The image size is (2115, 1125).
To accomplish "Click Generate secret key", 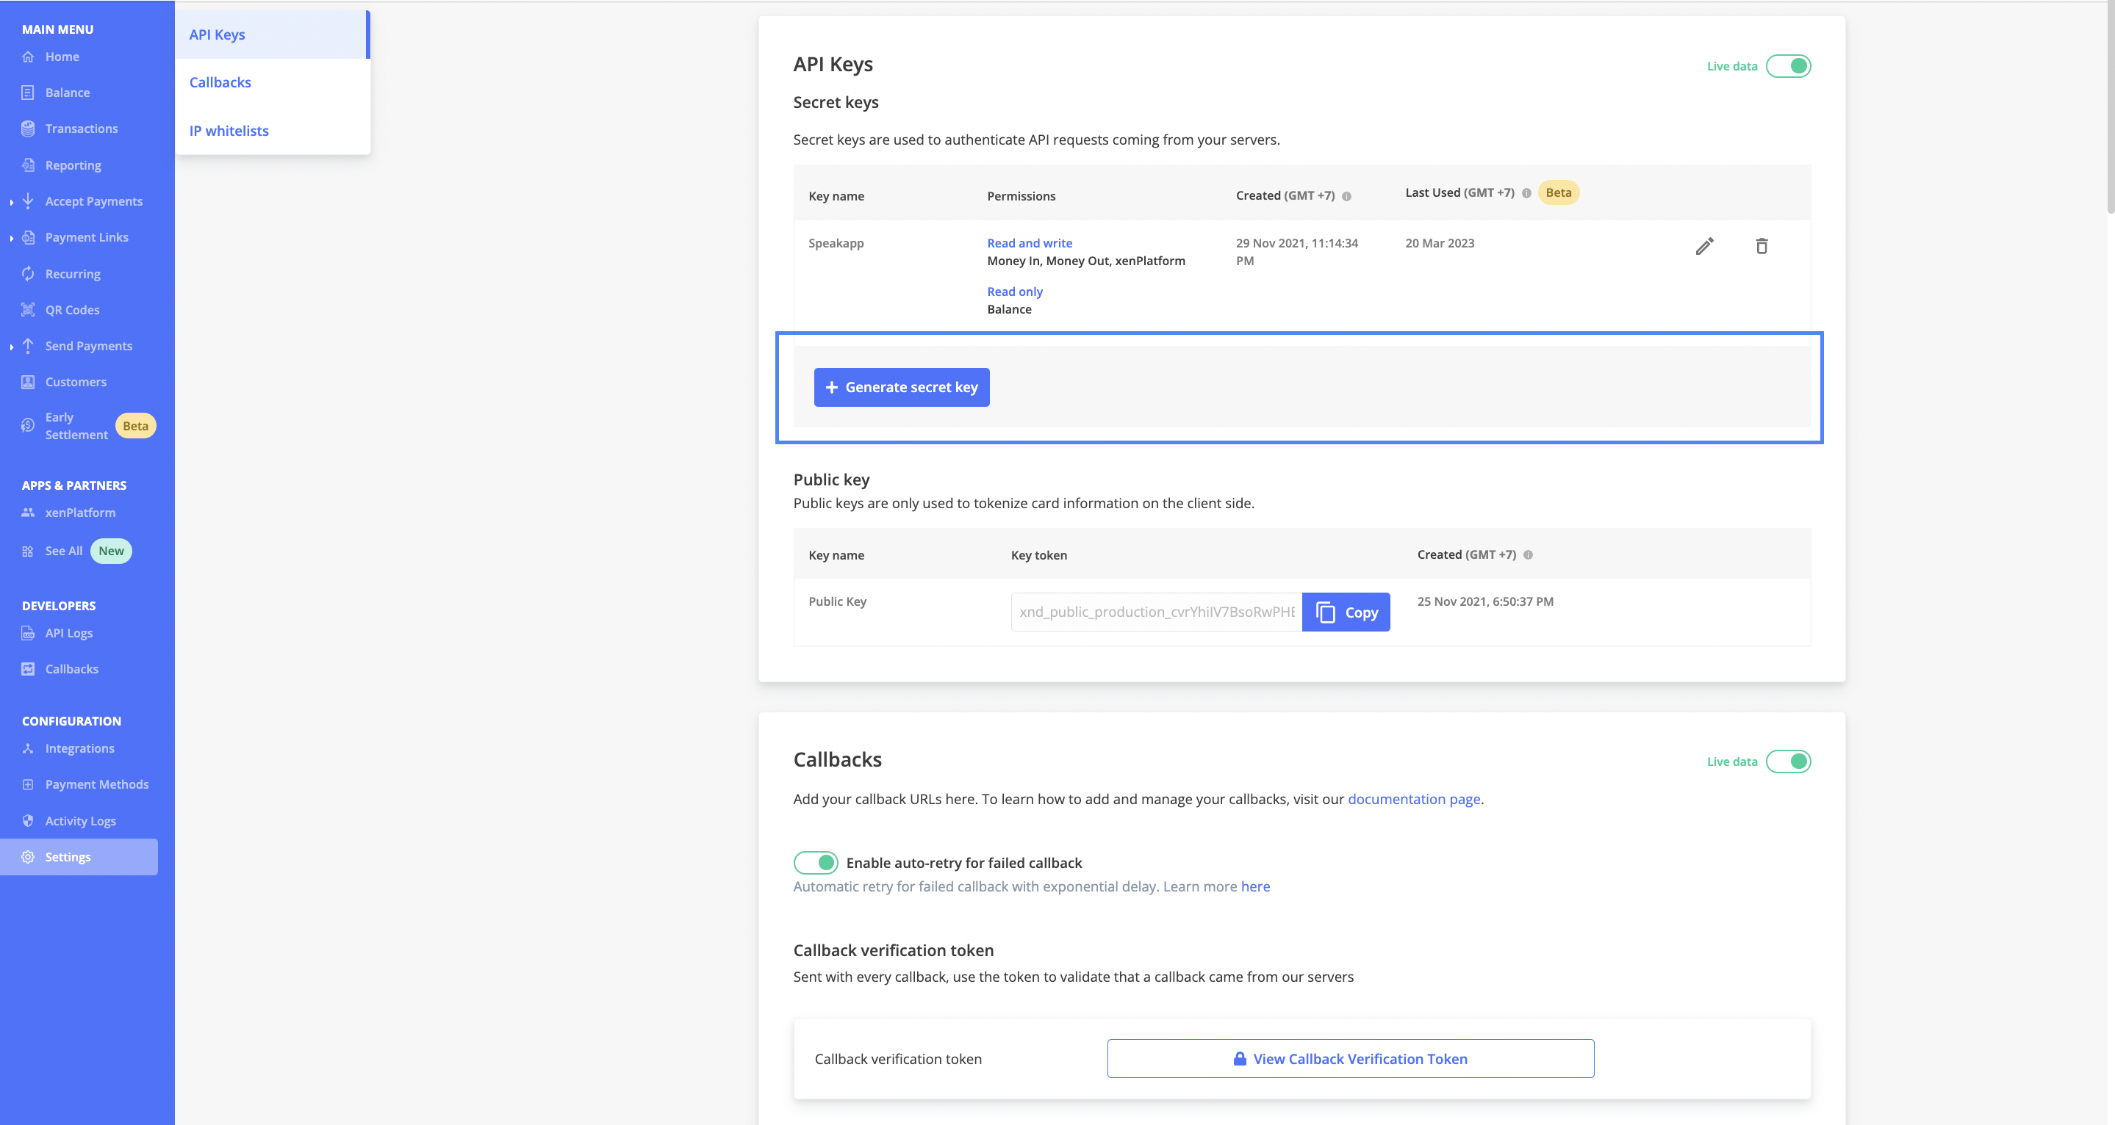I will tap(902, 386).
